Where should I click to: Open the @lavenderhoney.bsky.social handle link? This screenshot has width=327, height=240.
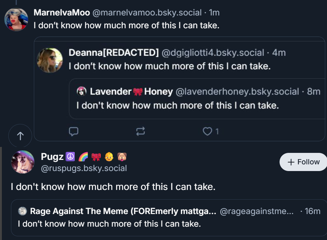click(x=237, y=91)
